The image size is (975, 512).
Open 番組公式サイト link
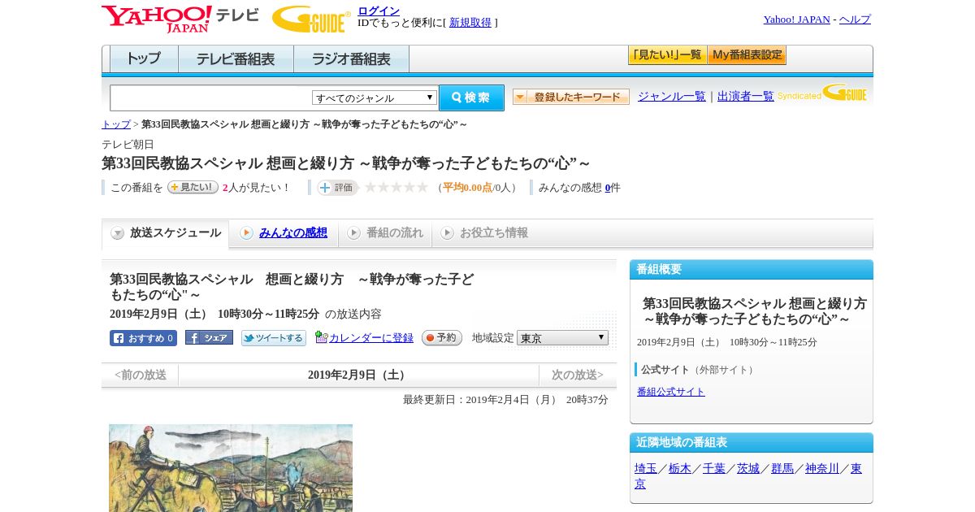671,392
